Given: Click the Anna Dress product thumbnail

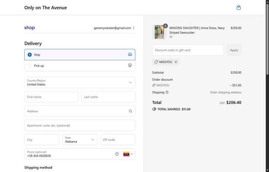Looking at the screenshot, I should pos(159,32).
